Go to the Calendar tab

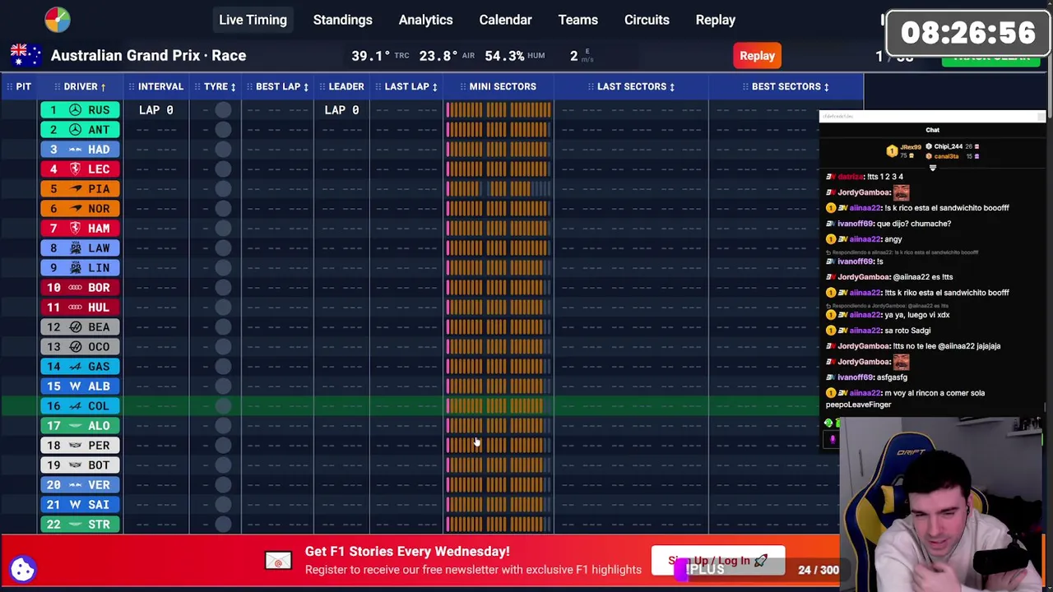click(505, 20)
